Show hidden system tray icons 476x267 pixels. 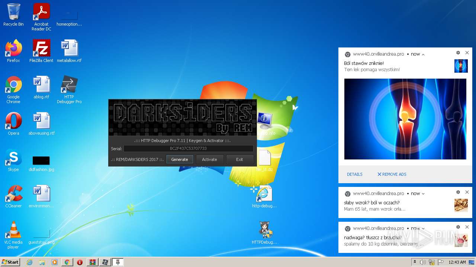[x=415, y=262]
